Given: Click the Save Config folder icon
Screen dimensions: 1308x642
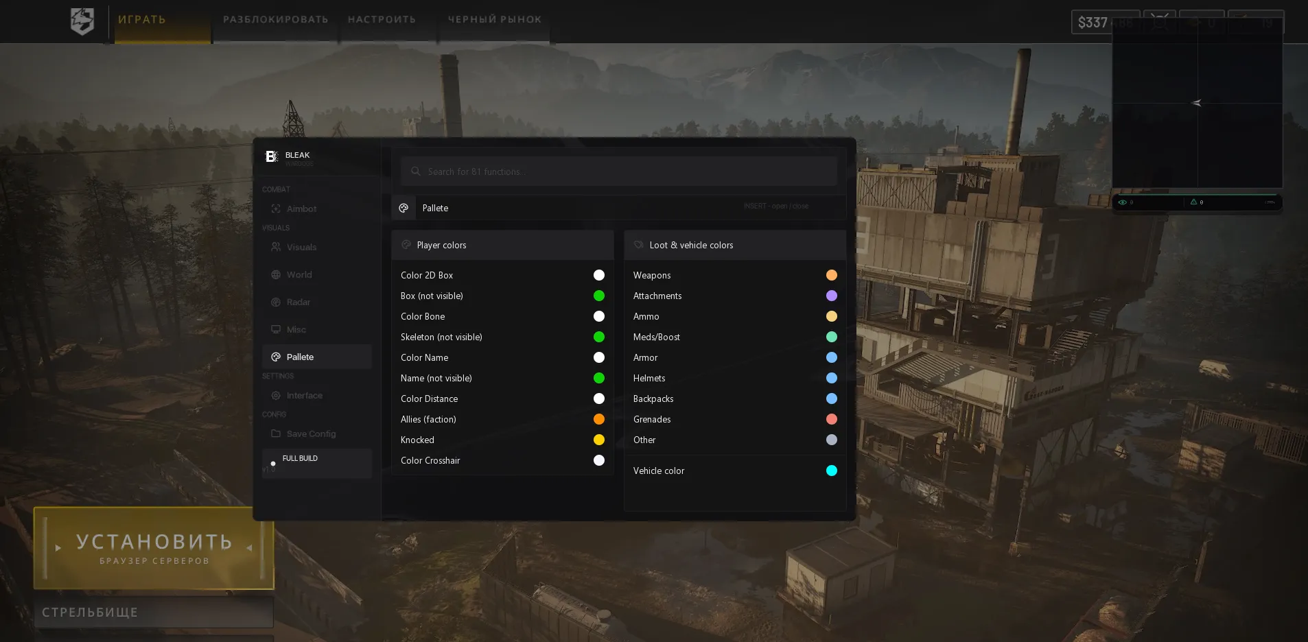Looking at the screenshot, I should (x=276, y=433).
